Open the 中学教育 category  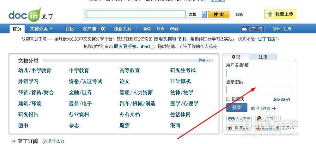tap(79, 70)
